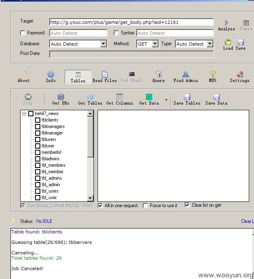This screenshot has width=254, height=279.
Task: Check the tbl_admins table checkbox
Action: pos(37,178)
